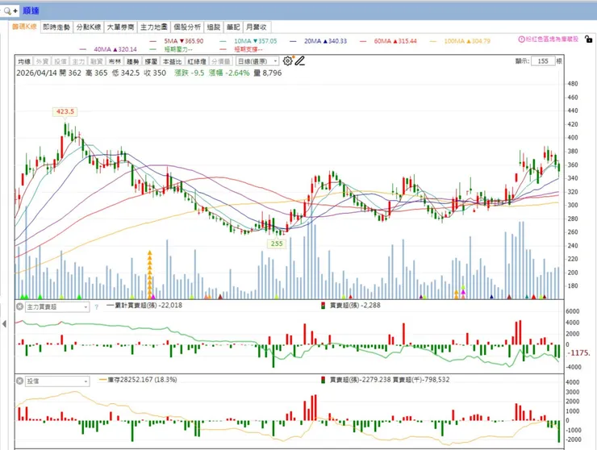
Task: Click the red 短期支撐 legend
Action: tap(241, 49)
